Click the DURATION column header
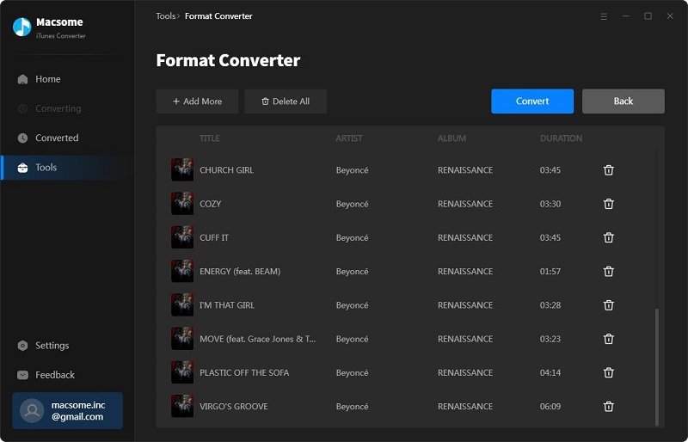The width and height of the screenshot is (688, 442). [x=562, y=138]
